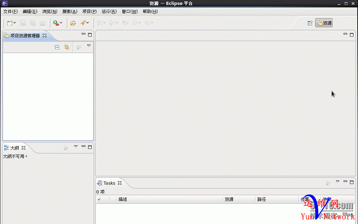Viewport: 358px width, 224px height.
Task: Close the Tasks view tab
Action: point(120,183)
